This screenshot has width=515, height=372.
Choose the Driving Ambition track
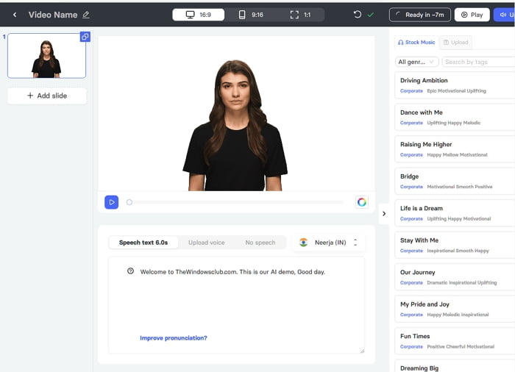455,85
